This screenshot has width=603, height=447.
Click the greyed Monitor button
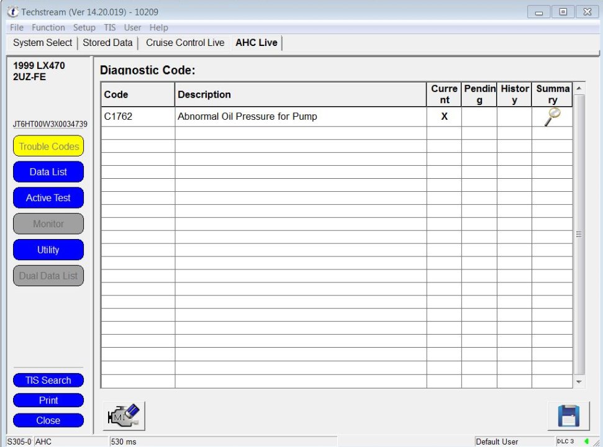48,223
